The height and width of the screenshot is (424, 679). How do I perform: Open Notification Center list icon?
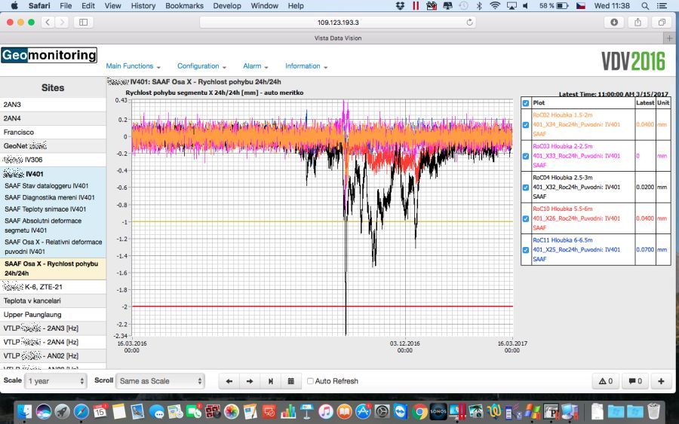[662, 5]
